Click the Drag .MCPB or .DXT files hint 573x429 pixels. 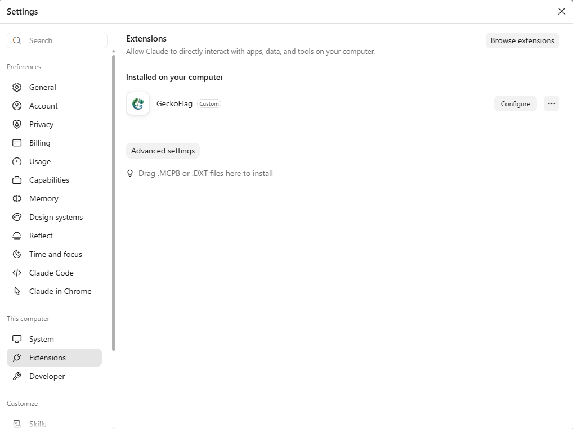(x=206, y=173)
